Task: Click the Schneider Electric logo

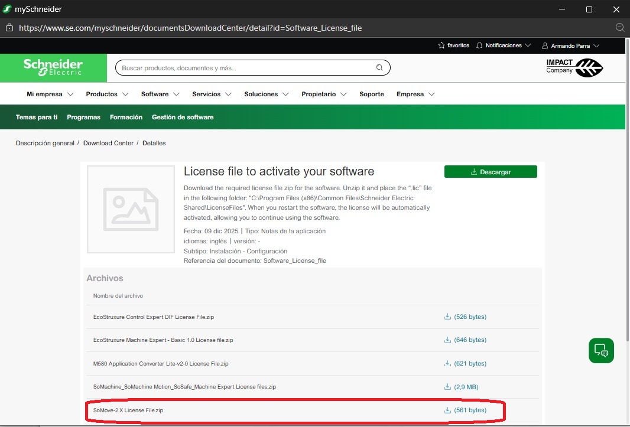Action: coord(53,67)
